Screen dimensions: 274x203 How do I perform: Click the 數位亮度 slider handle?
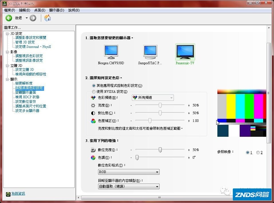(160, 150)
